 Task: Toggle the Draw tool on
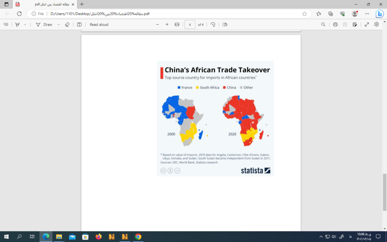tap(44, 25)
